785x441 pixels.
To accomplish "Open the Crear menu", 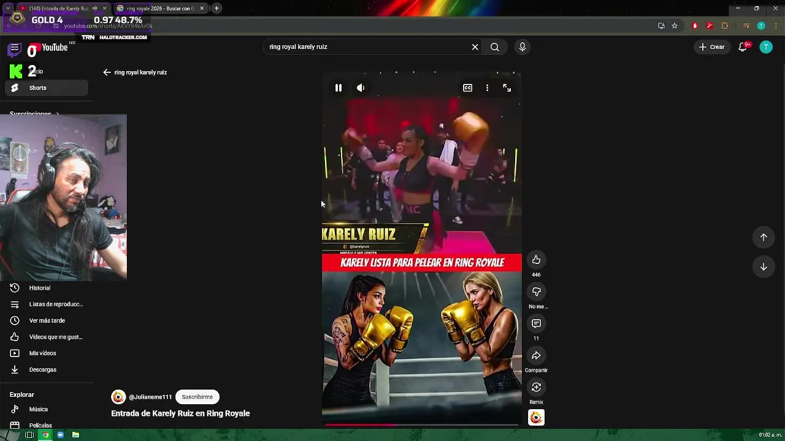I will click(x=711, y=47).
